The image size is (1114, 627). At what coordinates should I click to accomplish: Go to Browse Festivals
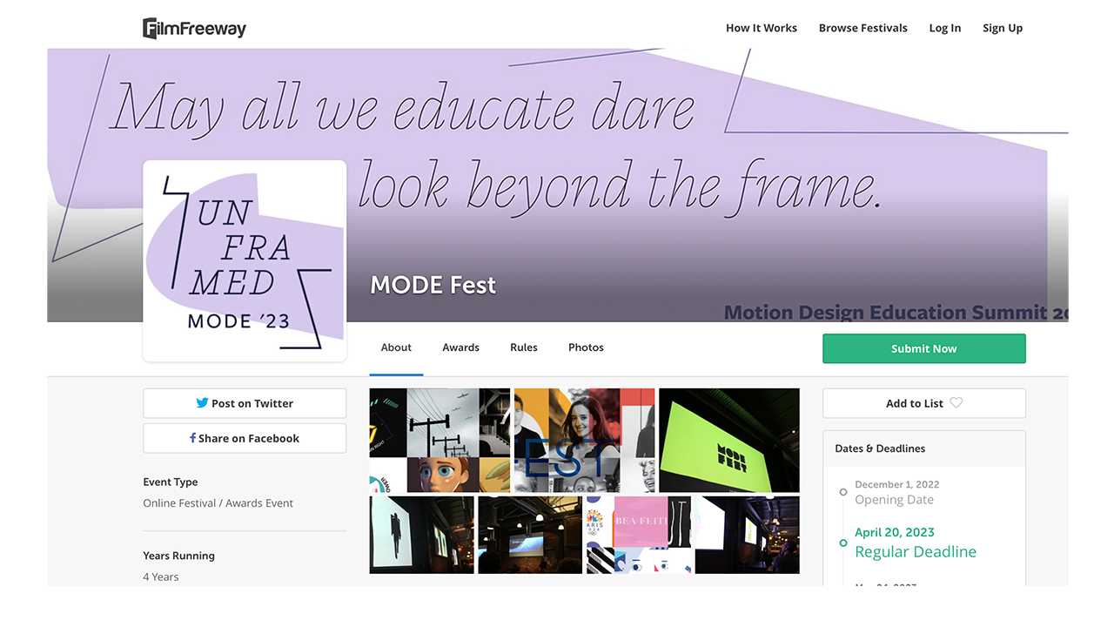click(x=863, y=28)
